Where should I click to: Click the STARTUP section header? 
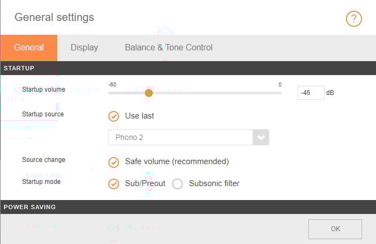tap(19, 68)
